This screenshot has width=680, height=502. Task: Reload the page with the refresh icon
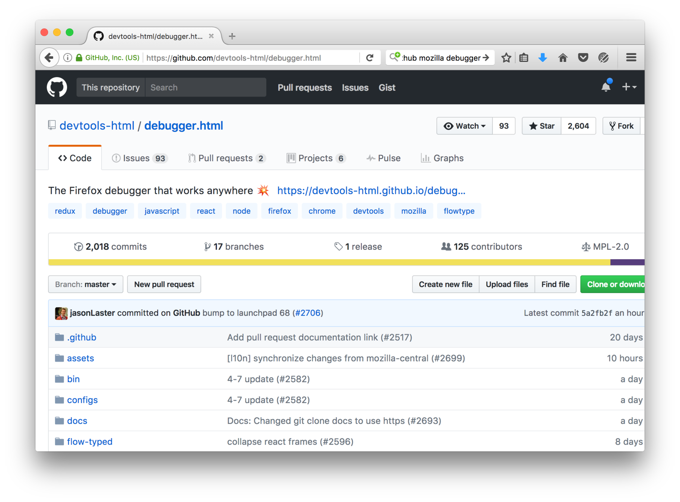coord(370,58)
